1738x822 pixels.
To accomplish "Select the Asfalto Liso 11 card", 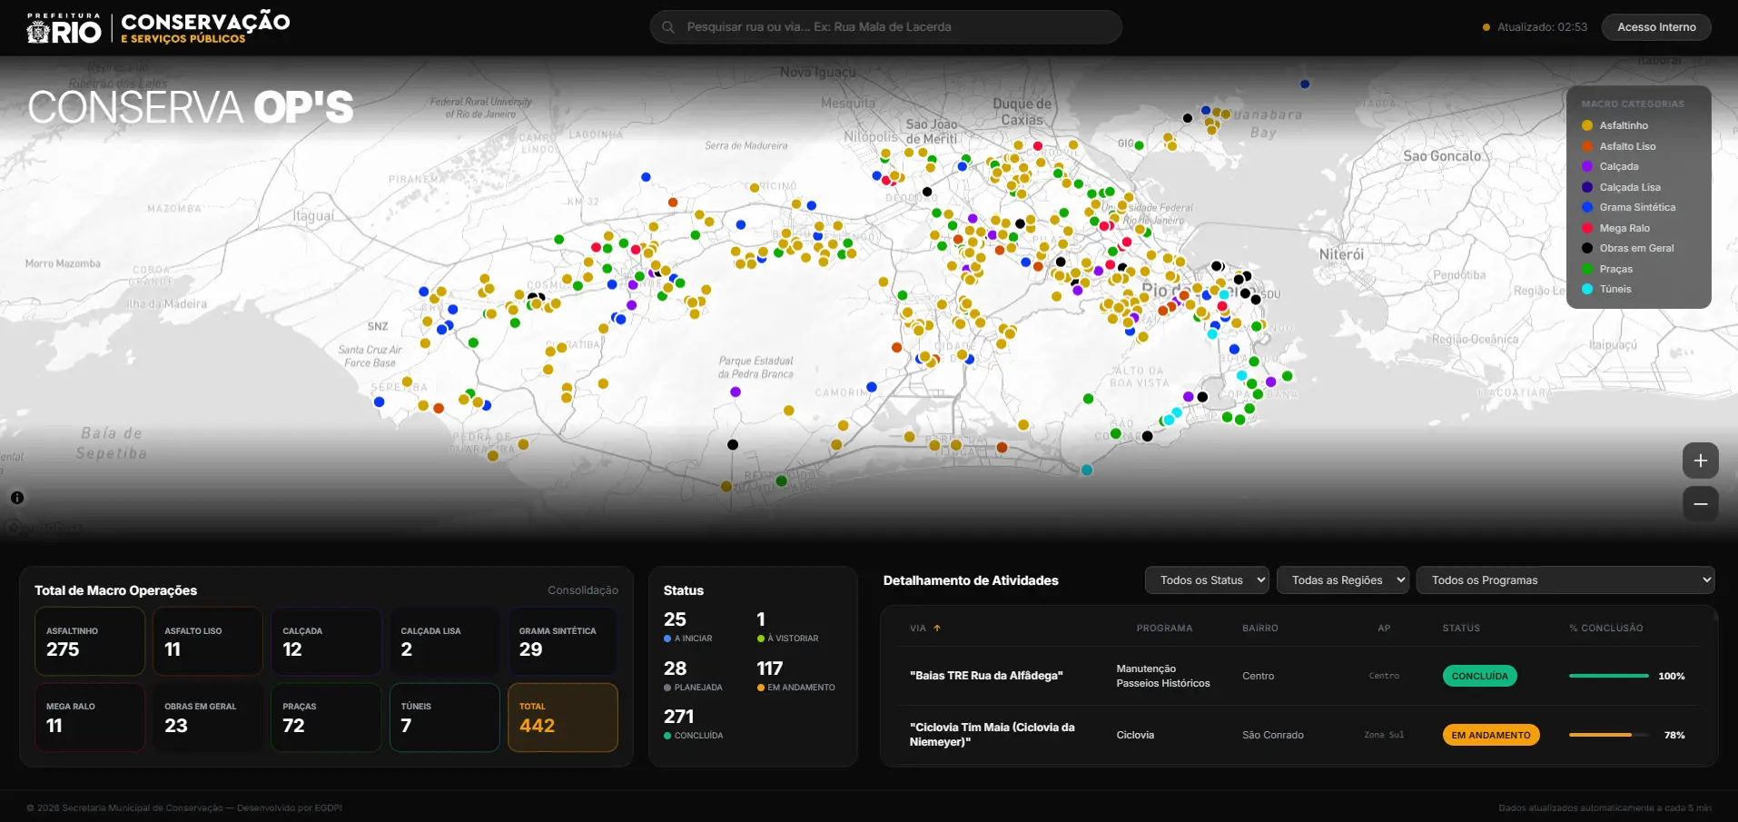I will pyautogui.click(x=208, y=641).
